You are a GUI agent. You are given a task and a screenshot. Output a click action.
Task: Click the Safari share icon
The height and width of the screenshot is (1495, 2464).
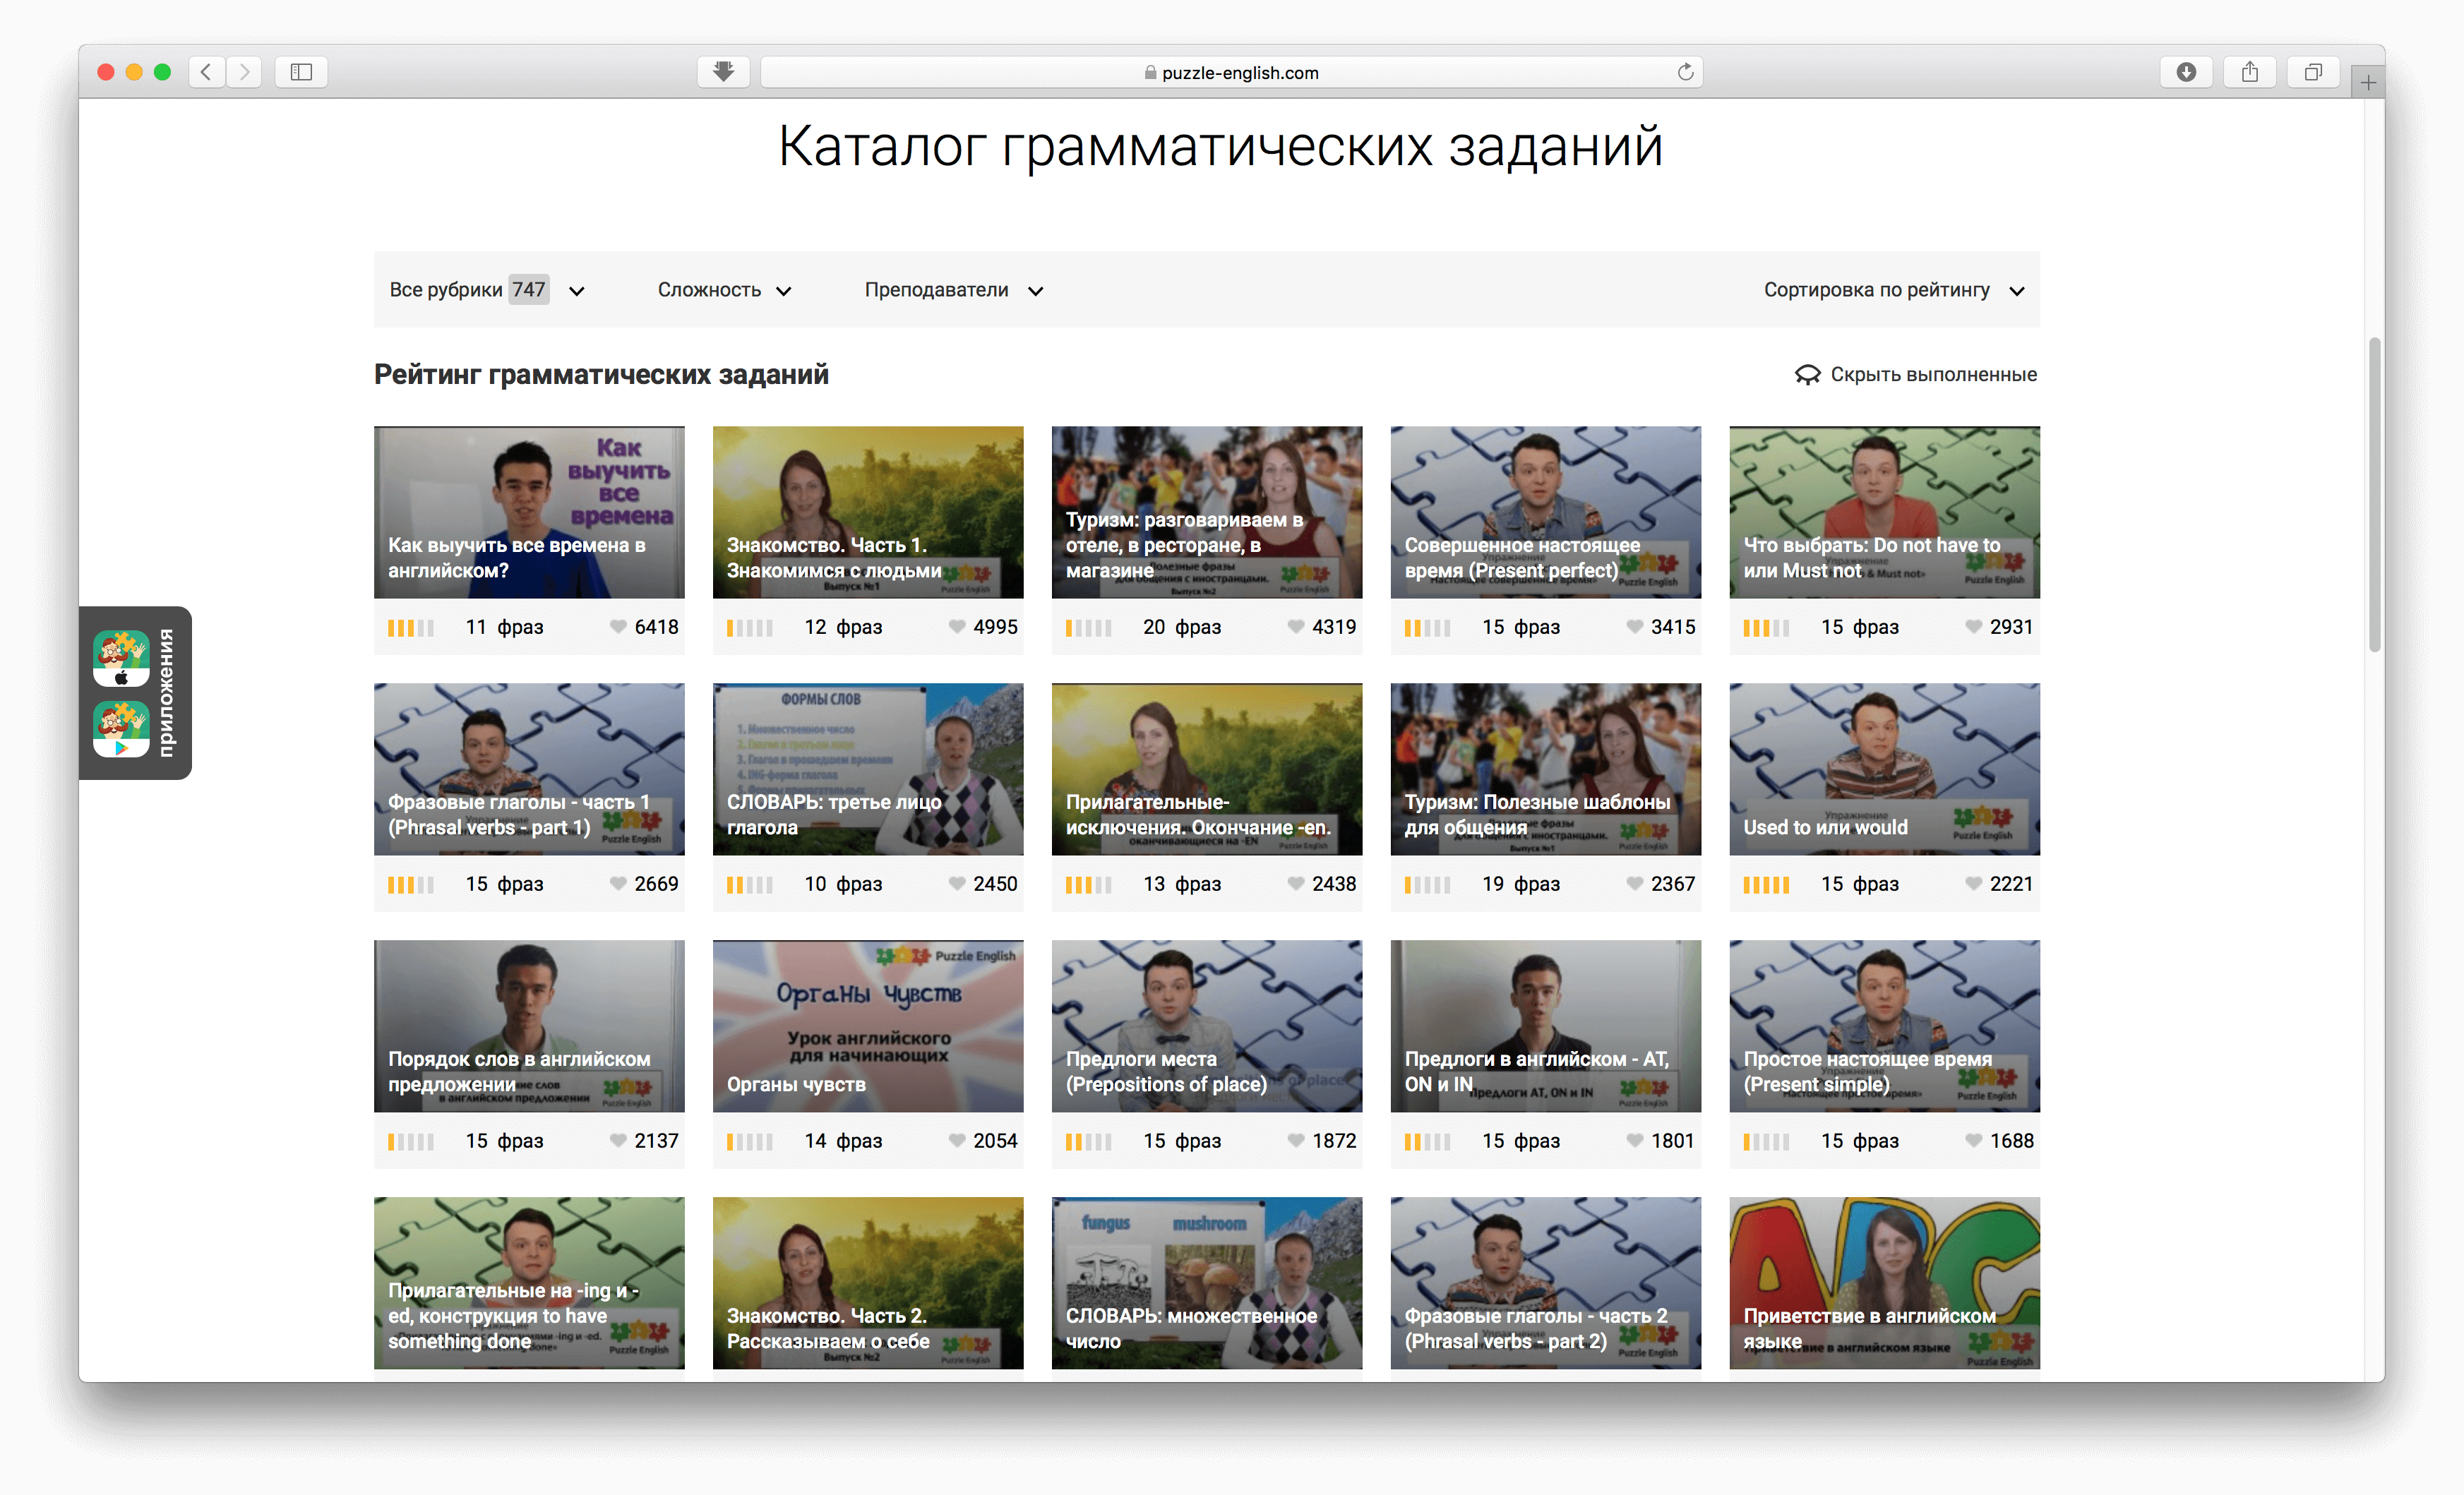2250,71
